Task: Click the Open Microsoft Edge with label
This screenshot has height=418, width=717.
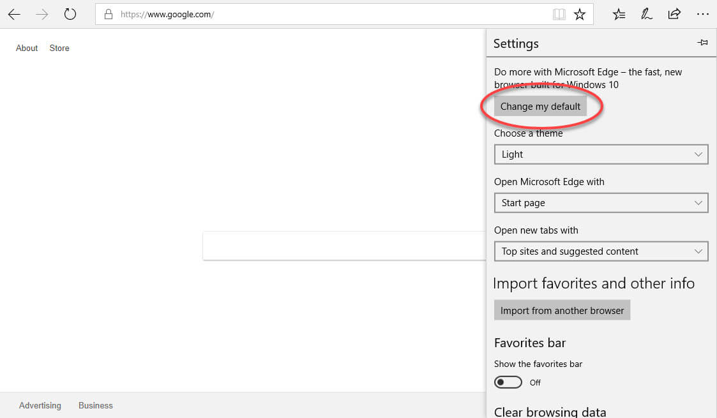Action: pyautogui.click(x=549, y=182)
